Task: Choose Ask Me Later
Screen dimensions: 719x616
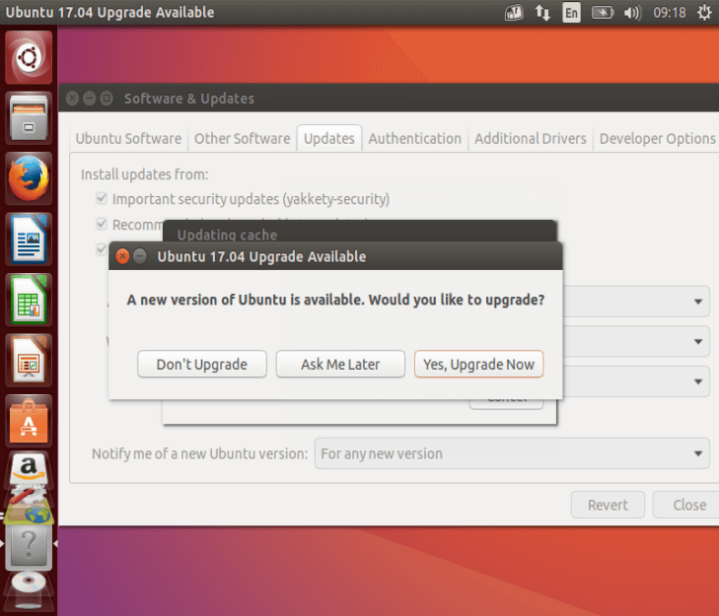Action: pyautogui.click(x=340, y=364)
